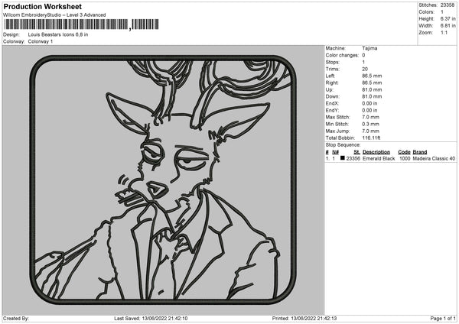Click the Colorway 1 value
This screenshot has height=324, width=459.
pos(41,41)
